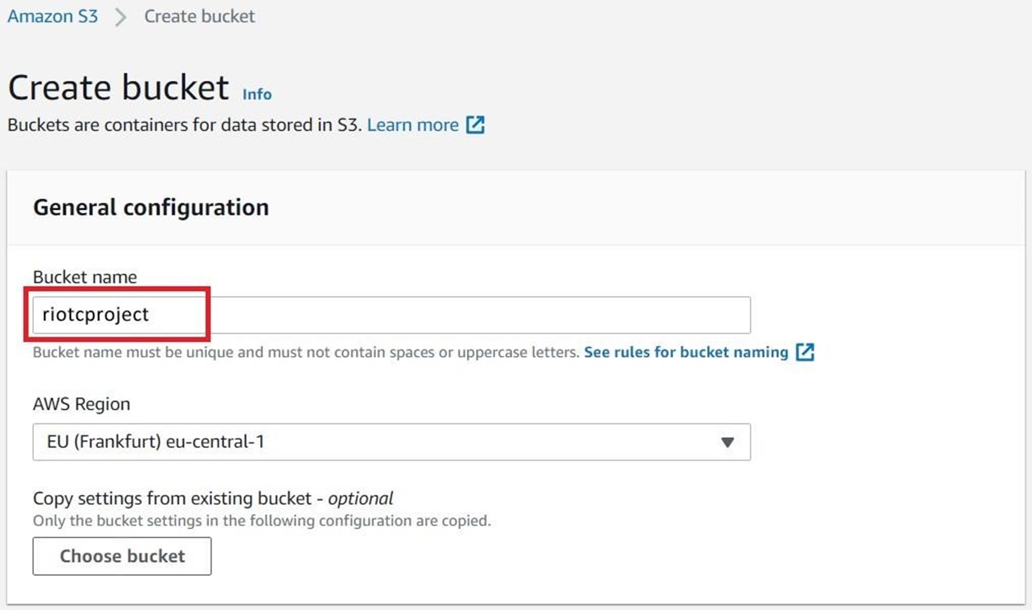Viewport: 1032px width, 610px height.
Task: Select the Create bucket breadcrumb item
Action: [199, 16]
